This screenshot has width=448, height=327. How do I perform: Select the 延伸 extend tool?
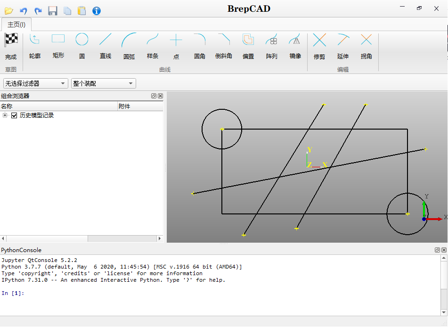point(343,46)
